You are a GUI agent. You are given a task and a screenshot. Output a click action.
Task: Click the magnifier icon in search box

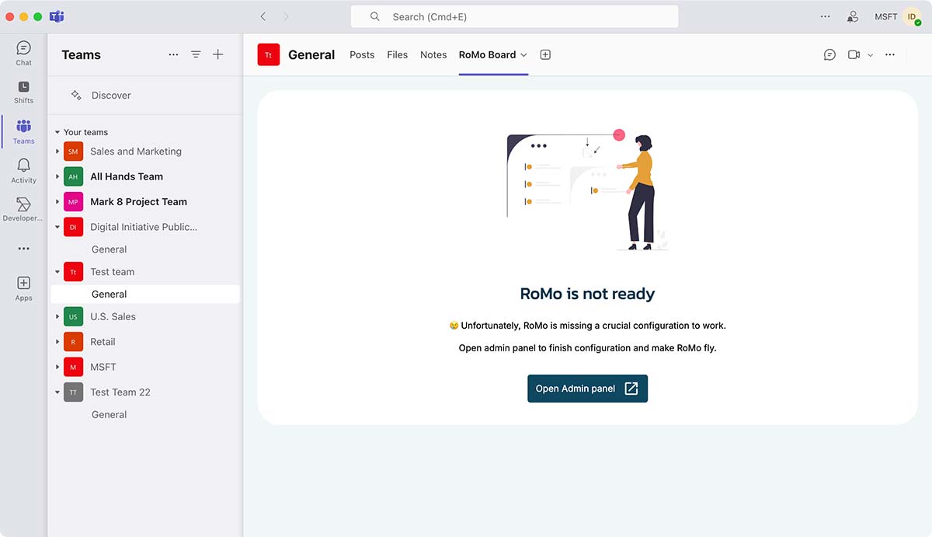pyautogui.click(x=374, y=16)
